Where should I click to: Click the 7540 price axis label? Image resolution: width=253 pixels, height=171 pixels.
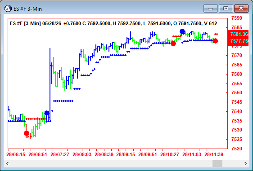coord(237,111)
